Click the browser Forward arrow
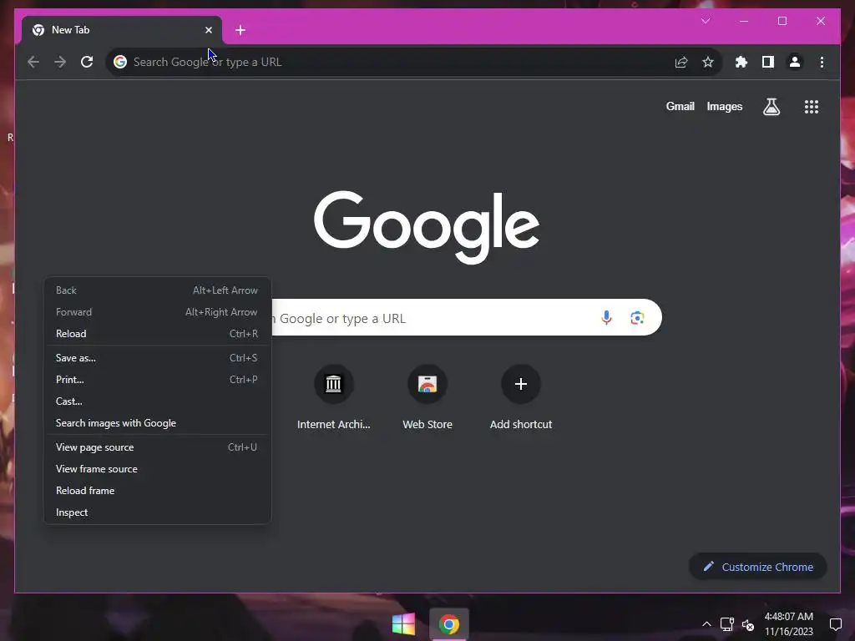This screenshot has width=855, height=641. (60, 62)
